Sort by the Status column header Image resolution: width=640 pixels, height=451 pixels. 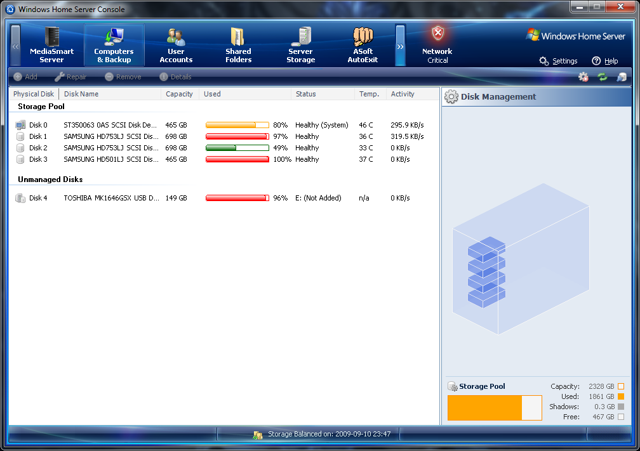click(x=323, y=94)
